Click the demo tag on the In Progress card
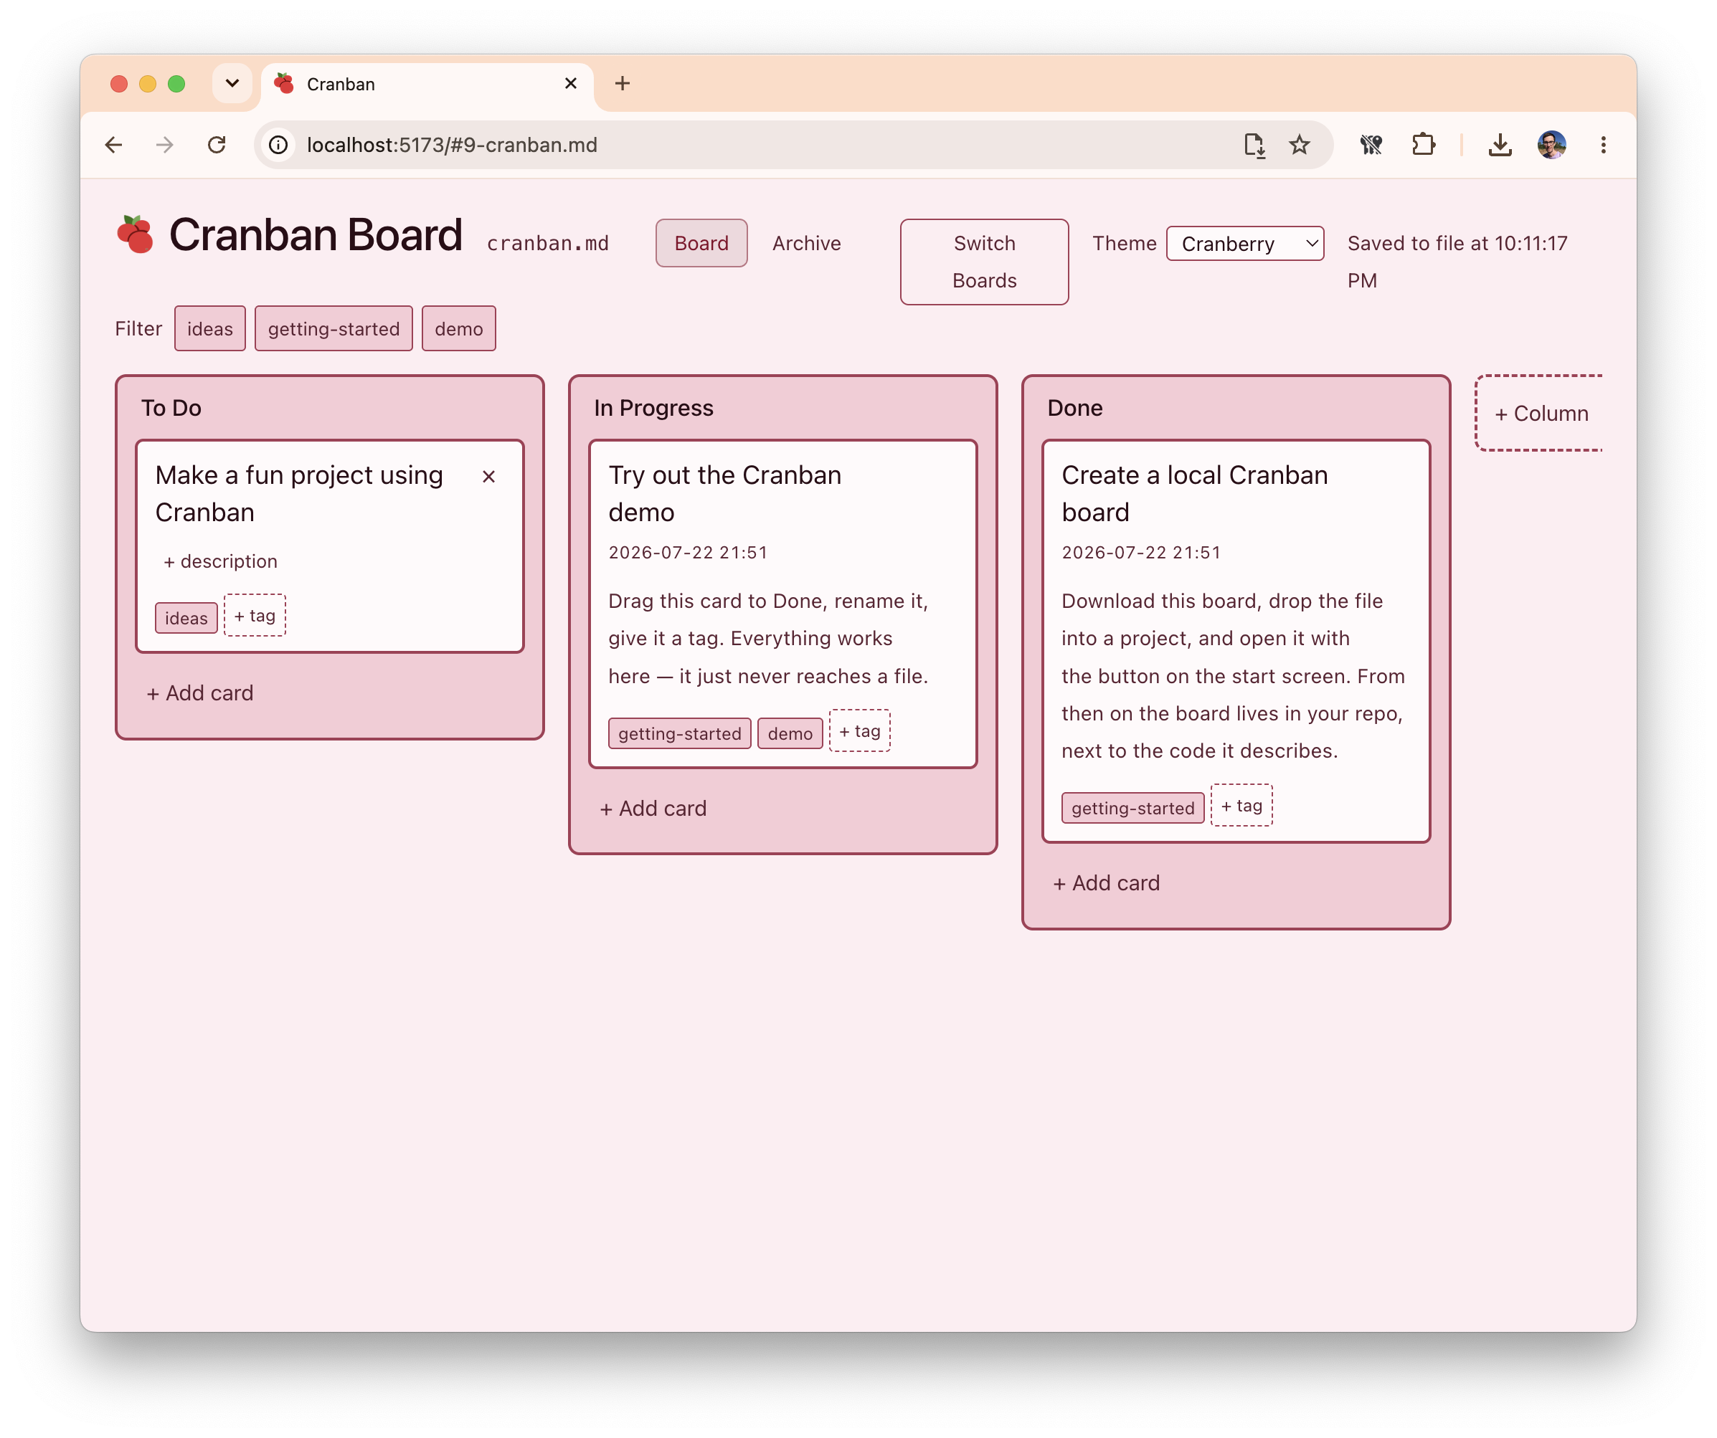Screen dimensions: 1717x1438 point(790,733)
